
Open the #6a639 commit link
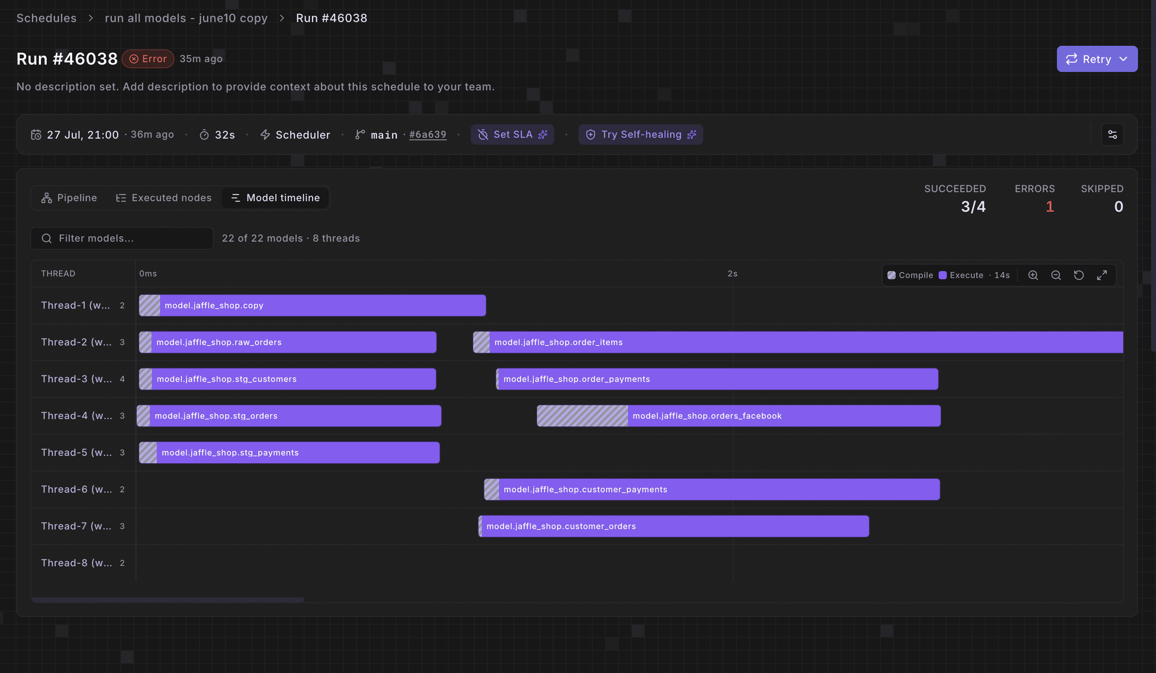click(x=427, y=135)
